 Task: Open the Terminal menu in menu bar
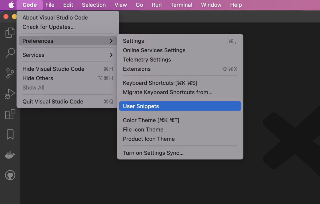click(181, 5)
